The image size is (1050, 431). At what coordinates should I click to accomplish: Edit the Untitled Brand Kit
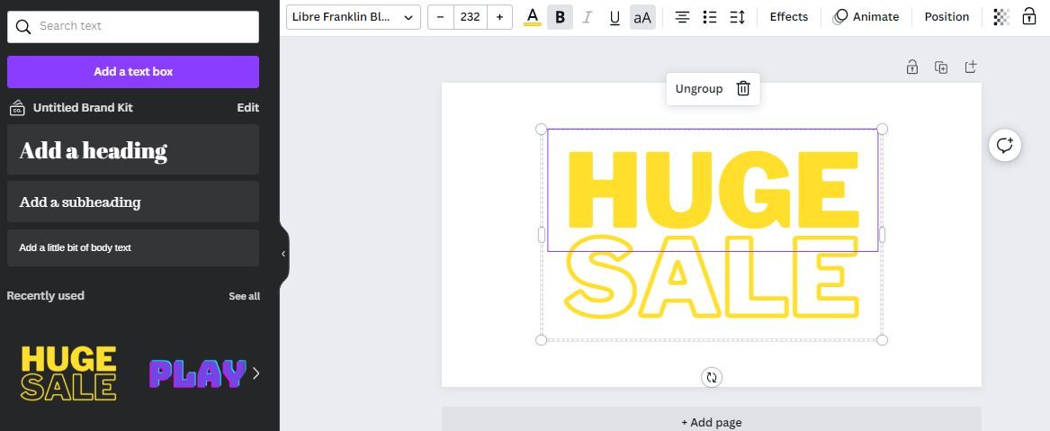(x=247, y=108)
